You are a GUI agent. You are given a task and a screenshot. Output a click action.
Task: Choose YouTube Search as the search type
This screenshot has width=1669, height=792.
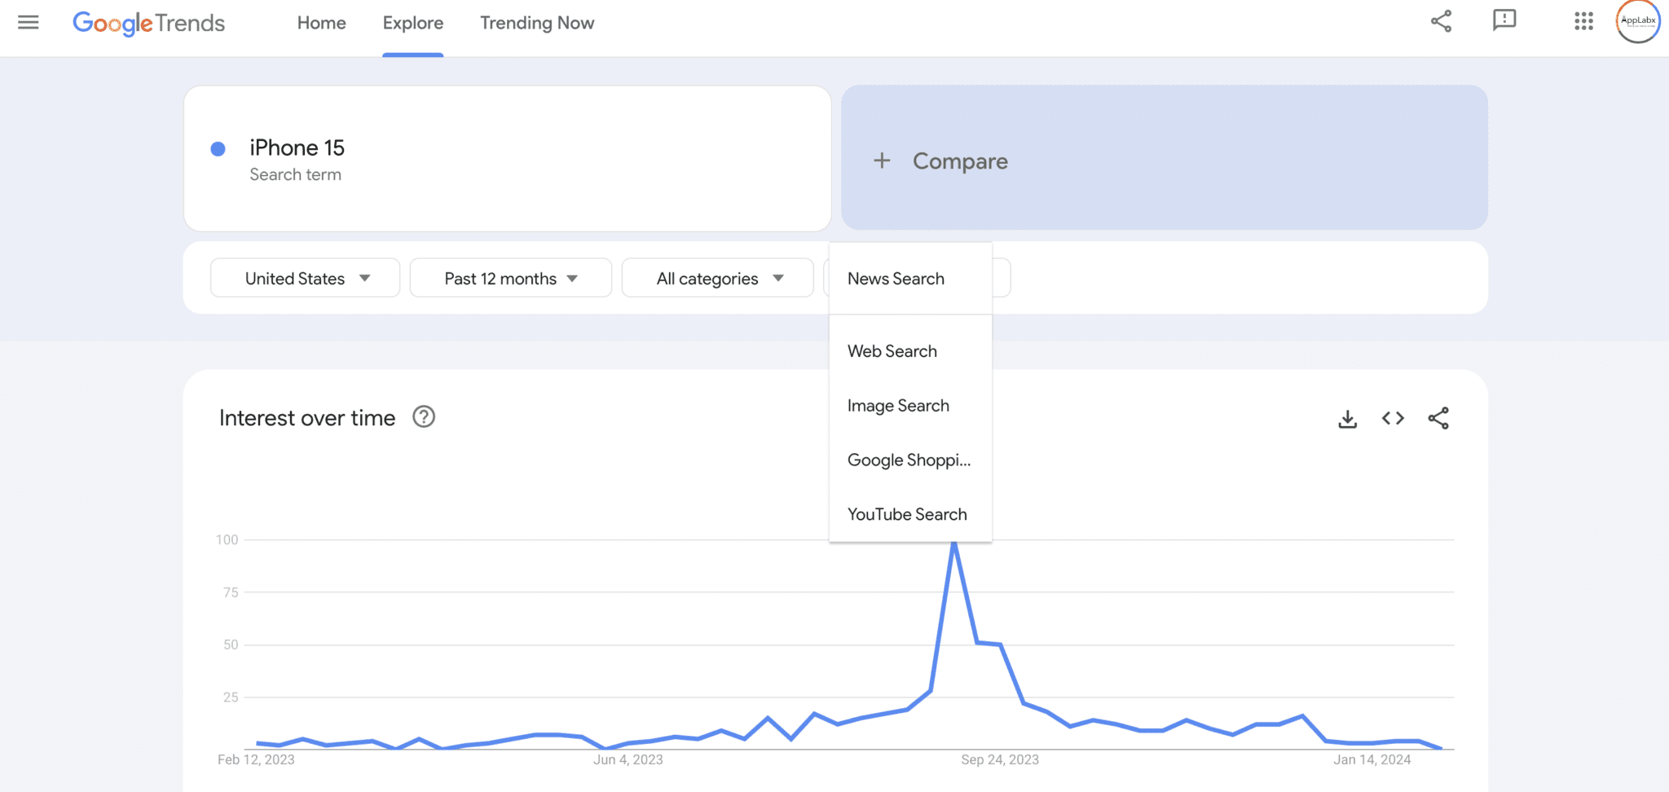pyautogui.click(x=907, y=513)
